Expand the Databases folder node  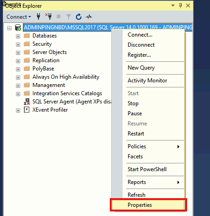[x=18, y=36]
